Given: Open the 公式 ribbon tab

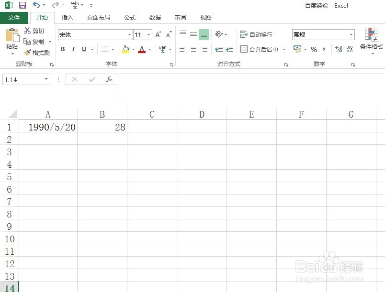Looking at the screenshot, I should tap(129, 17).
